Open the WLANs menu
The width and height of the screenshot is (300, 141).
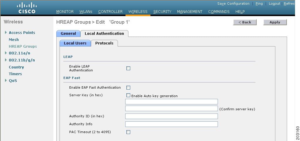click(x=86, y=12)
